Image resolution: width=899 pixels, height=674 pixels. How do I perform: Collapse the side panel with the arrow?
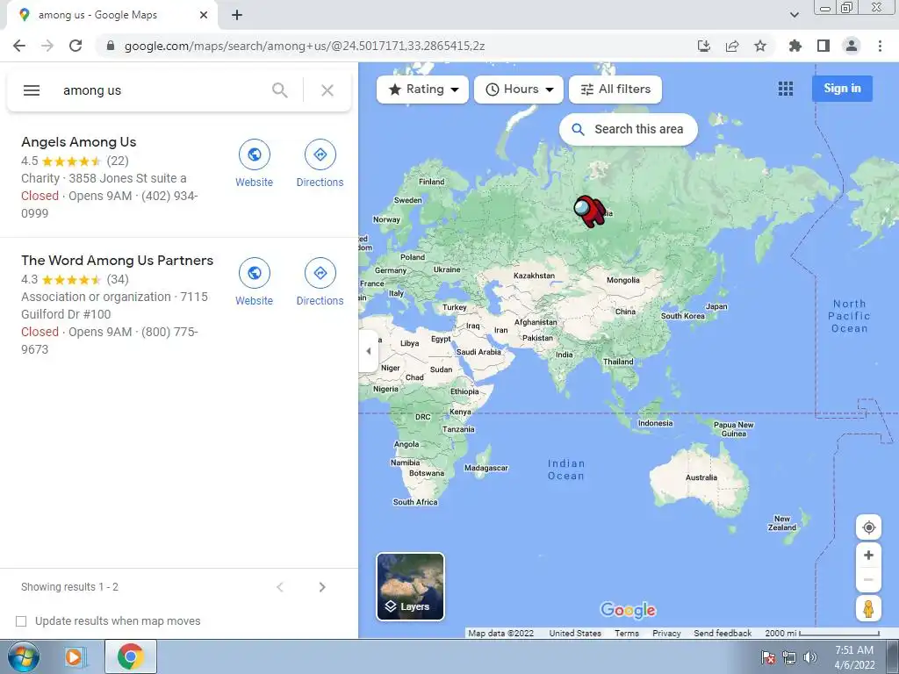coord(369,351)
